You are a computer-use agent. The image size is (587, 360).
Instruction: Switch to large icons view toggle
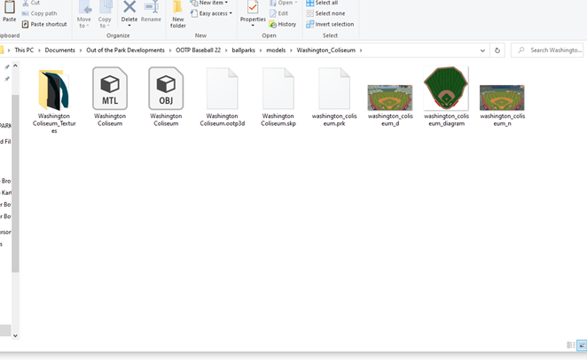coord(581,346)
